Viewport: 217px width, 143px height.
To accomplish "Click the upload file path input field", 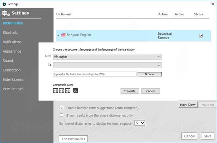I will click(x=94, y=74).
